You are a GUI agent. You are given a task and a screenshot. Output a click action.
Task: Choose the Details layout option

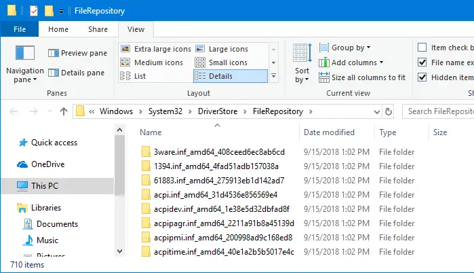click(x=231, y=76)
